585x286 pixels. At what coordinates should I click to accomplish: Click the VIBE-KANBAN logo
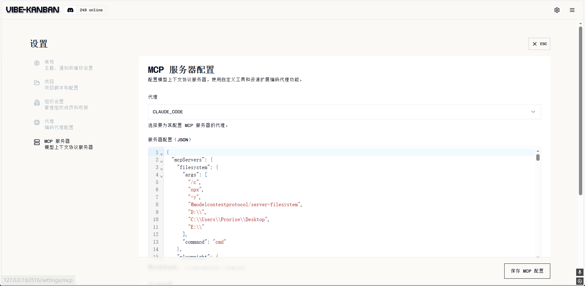pyautogui.click(x=33, y=10)
